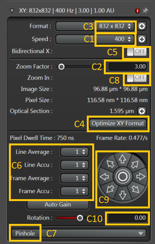Viewport: 155px width, 244px height.
Task: Click the red info icon in header
Action: click(x=138, y=11)
